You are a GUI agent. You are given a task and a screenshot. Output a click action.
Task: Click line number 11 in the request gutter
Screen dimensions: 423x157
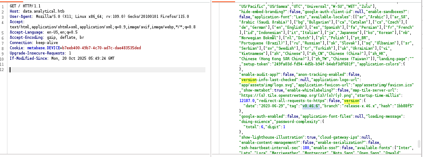[x=2, y=65]
